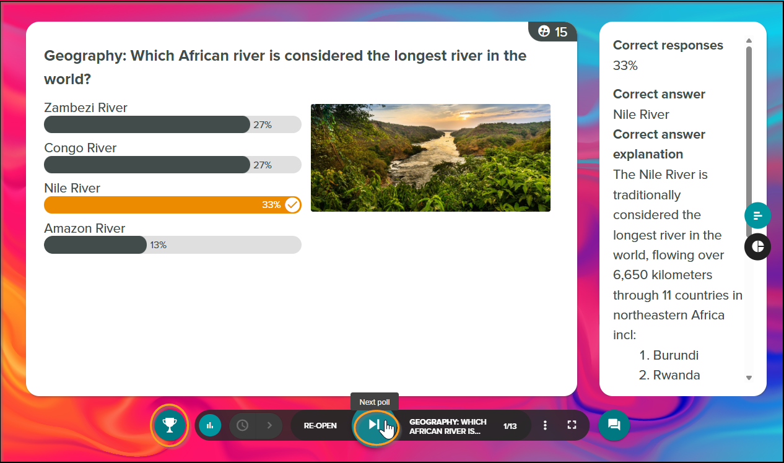Click the 1/13 poll counter
The width and height of the screenshot is (784, 463).
tap(510, 426)
